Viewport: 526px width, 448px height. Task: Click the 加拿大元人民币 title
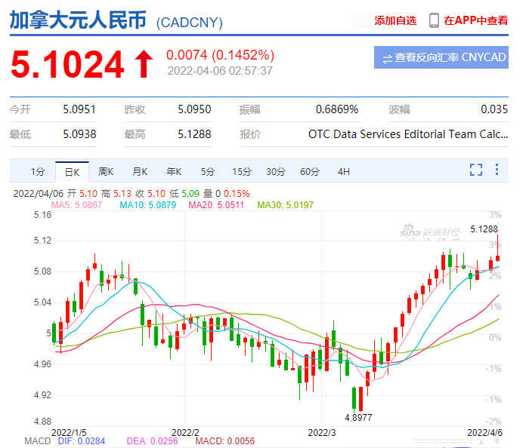click(78, 20)
